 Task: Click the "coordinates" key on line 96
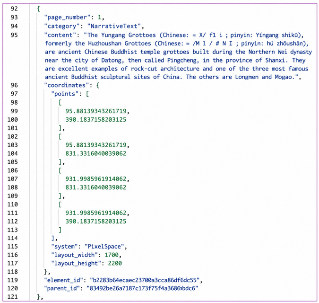point(67,85)
